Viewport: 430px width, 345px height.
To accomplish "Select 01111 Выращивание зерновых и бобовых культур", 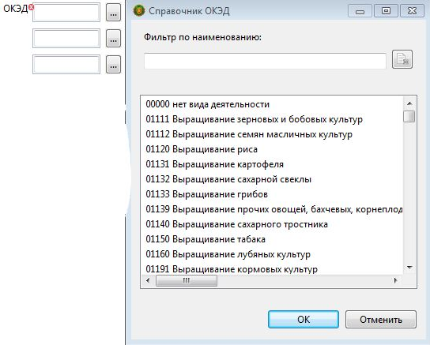I will point(255,119).
